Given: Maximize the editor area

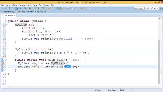Looking at the screenshot, I should (160, 15).
